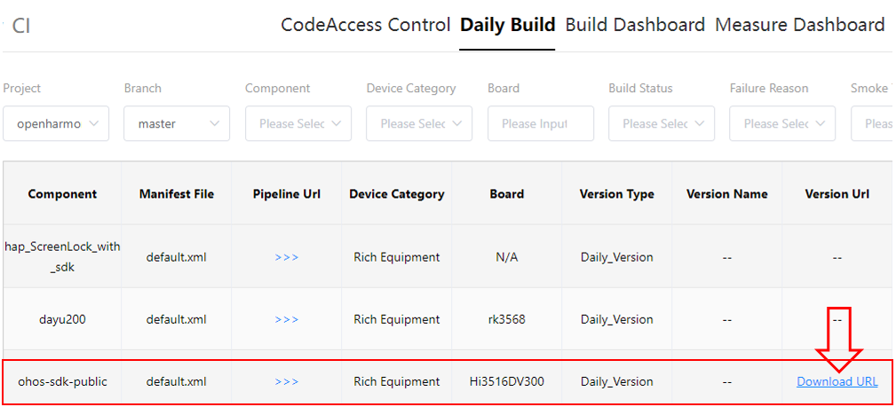896x407 pixels.
Task: Click the Component column header
Action: (62, 194)
